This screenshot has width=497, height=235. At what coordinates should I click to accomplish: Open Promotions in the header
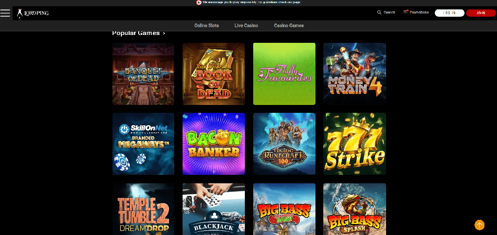click(416, 13)
